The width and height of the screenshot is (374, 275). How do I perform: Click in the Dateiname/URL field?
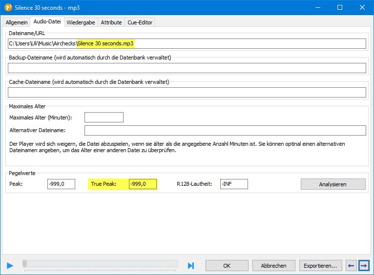pyautogui.click(x=187, y=43)
